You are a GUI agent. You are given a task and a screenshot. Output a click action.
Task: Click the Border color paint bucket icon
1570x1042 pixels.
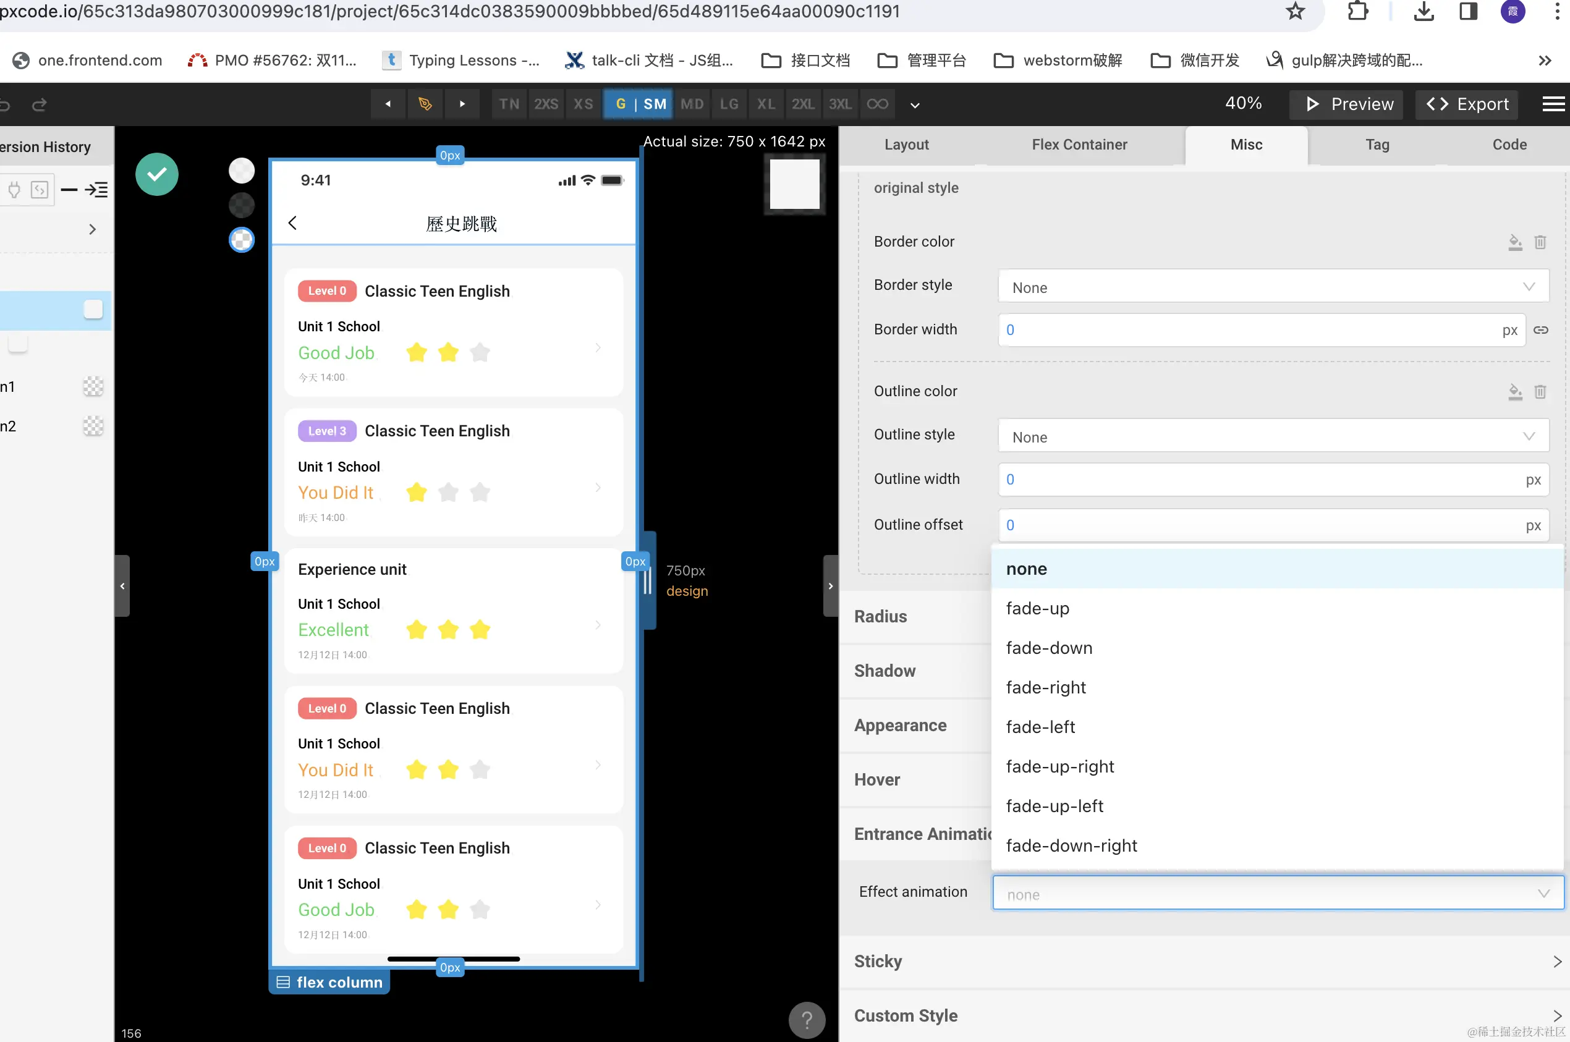click(x=1515, y=242)
